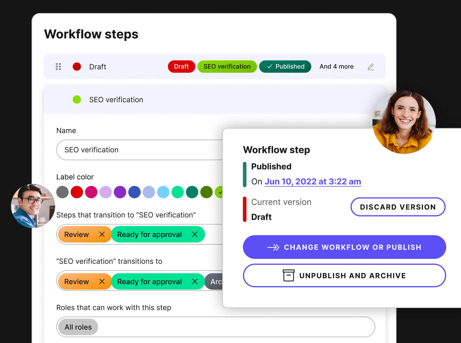
Task: Click the All roles chip
Action: coord(78,327)
